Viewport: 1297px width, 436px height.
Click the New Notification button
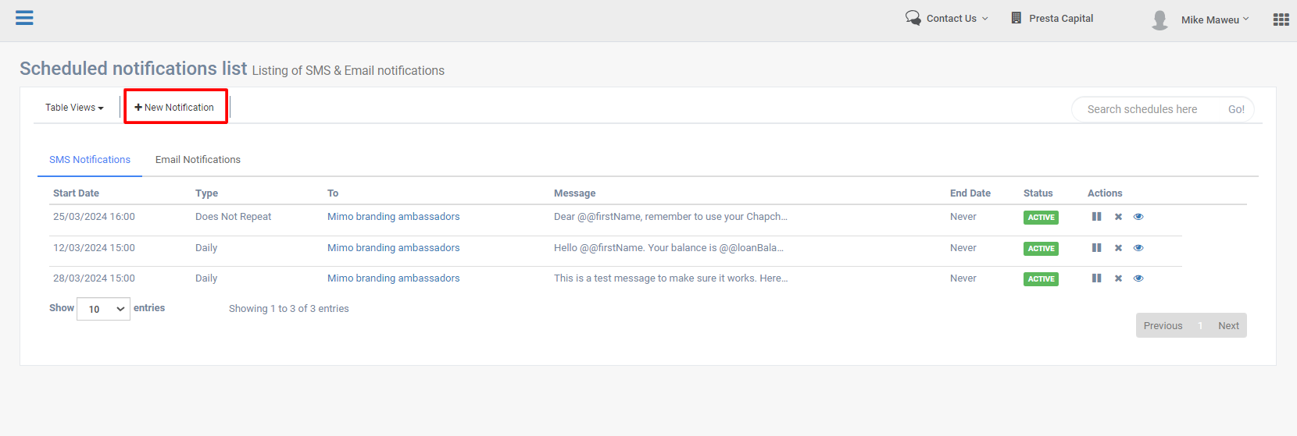(175, 108)
